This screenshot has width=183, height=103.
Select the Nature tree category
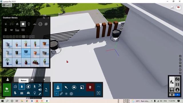[22, 86]
